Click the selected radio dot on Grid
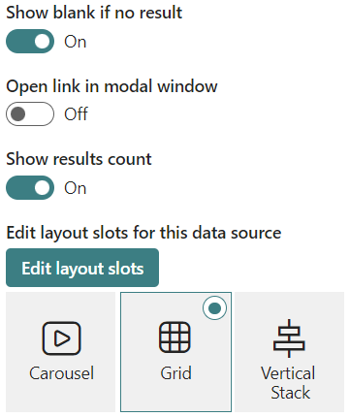 tap(214, 308)
